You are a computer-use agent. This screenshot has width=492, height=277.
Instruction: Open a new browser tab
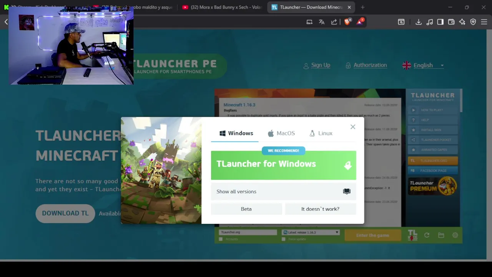(362, 7)
